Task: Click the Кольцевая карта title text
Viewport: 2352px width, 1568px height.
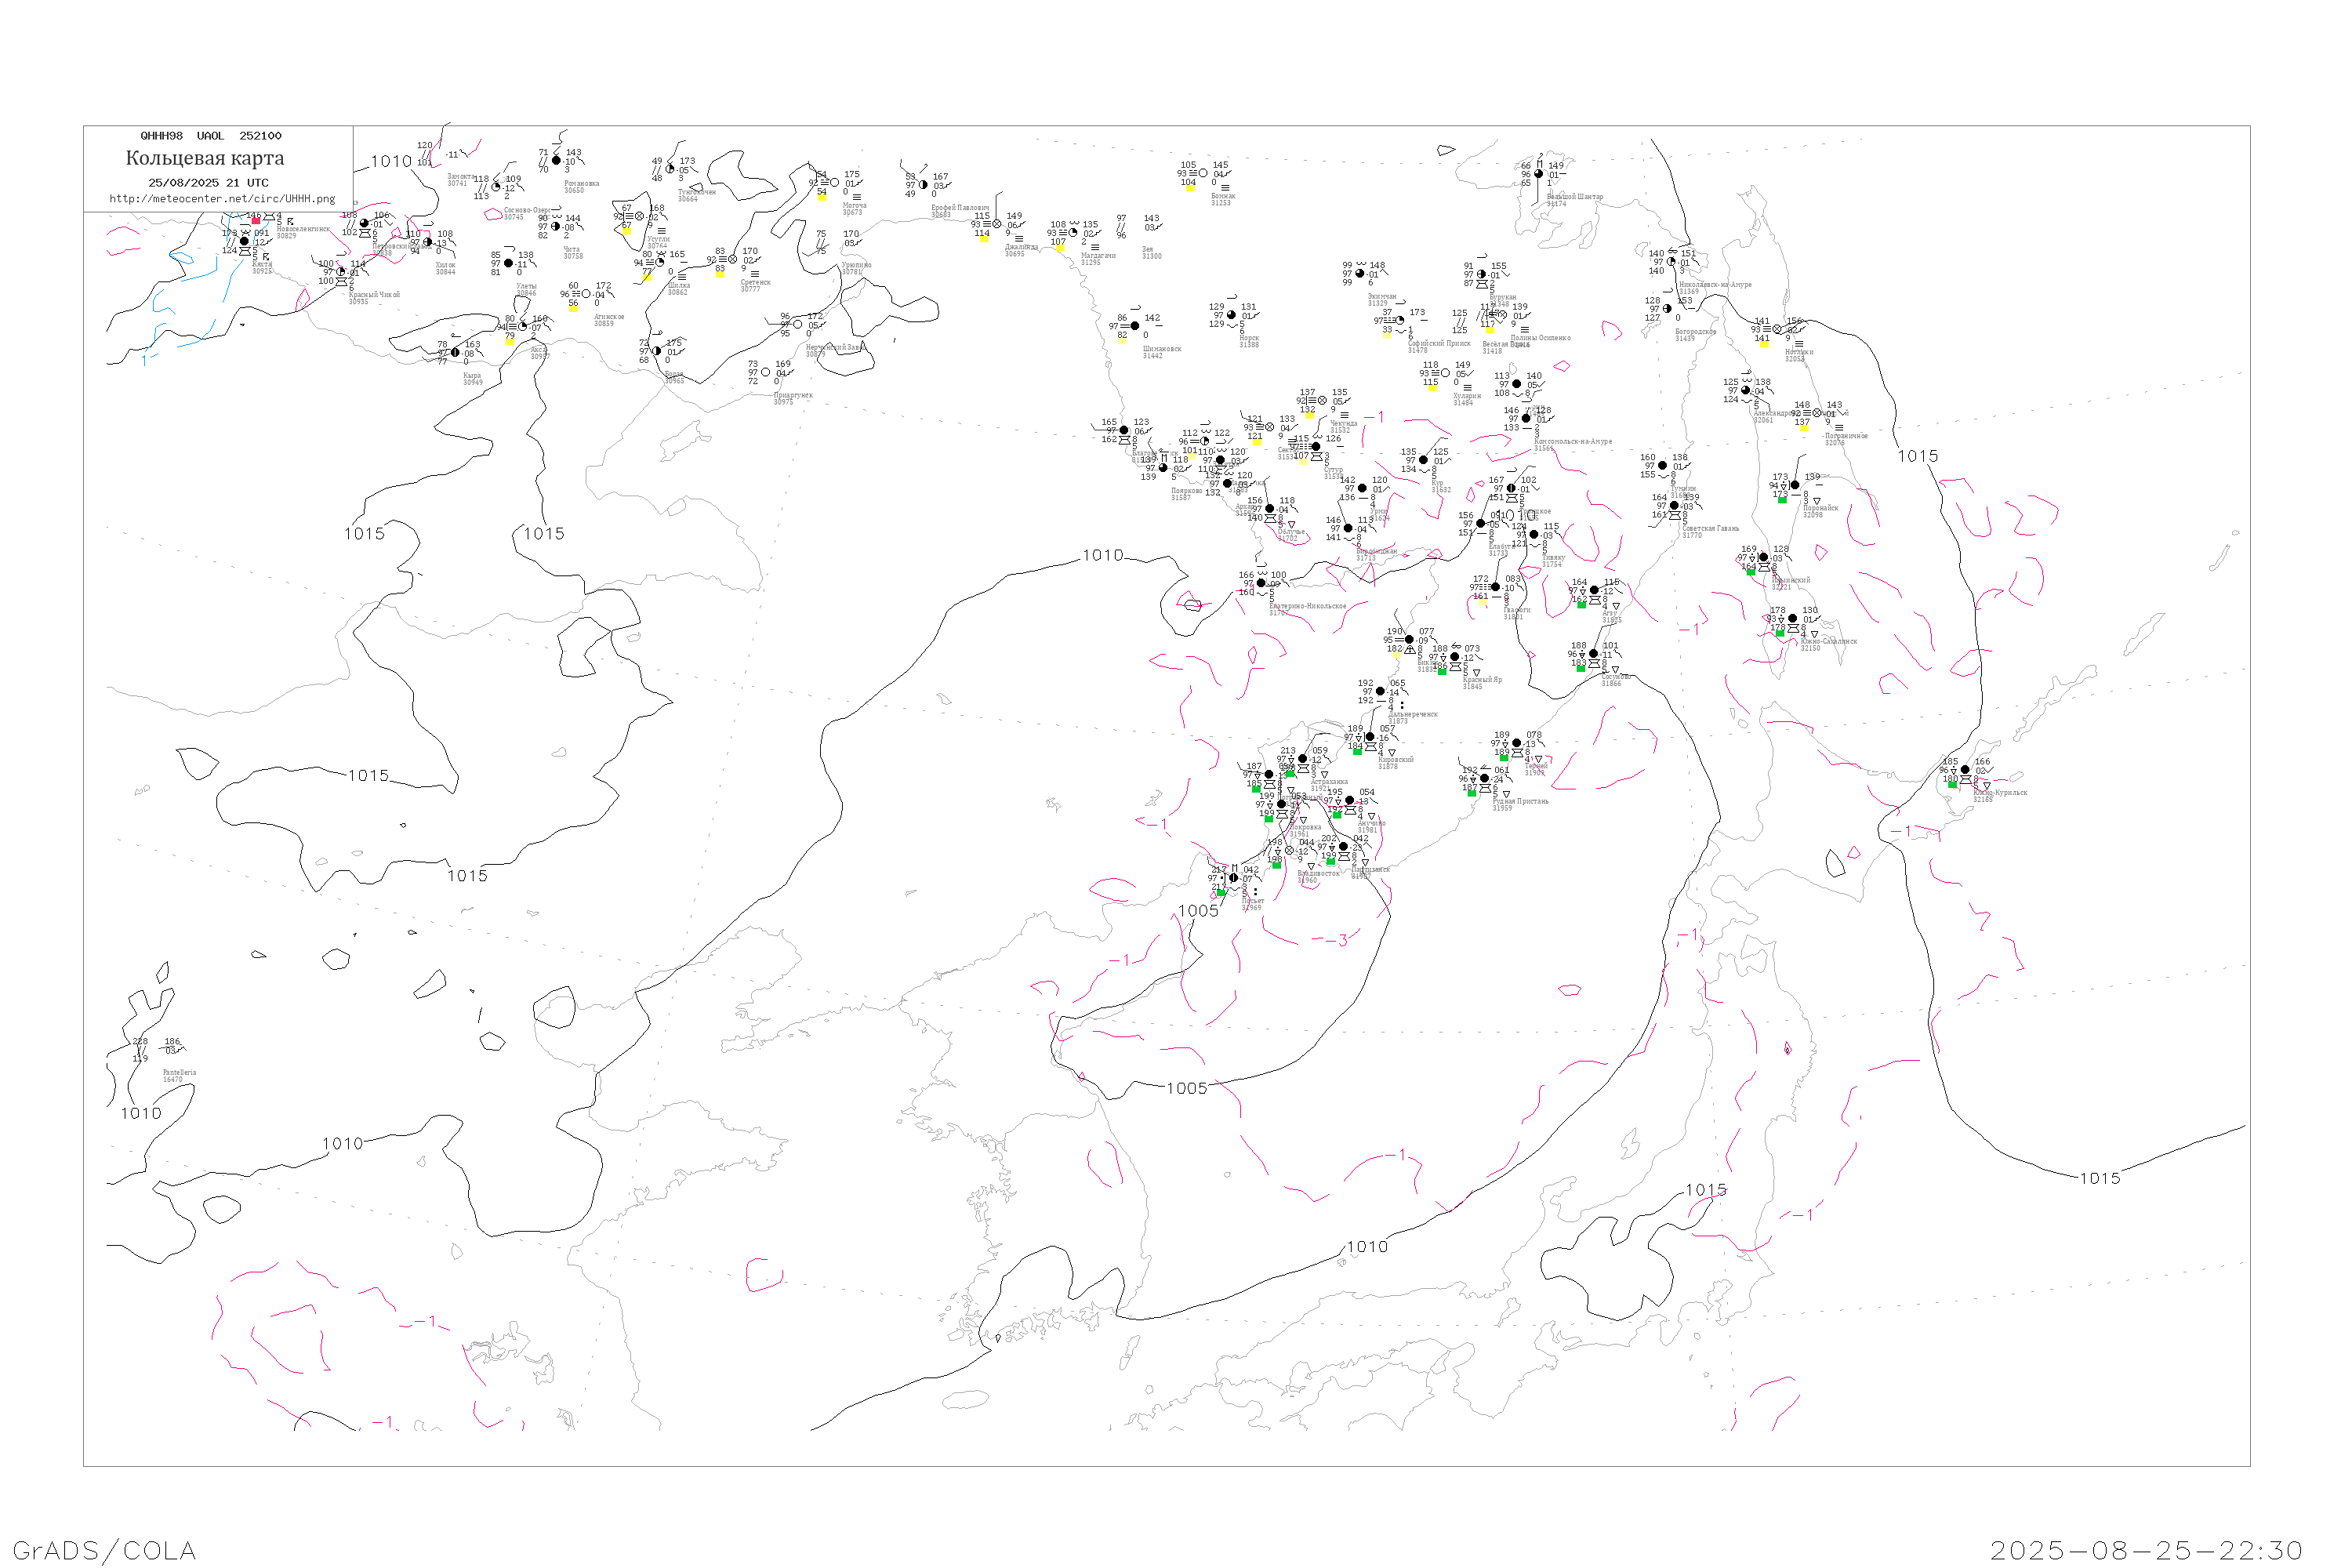Action: pyautogui.click(x=205, y=158)
